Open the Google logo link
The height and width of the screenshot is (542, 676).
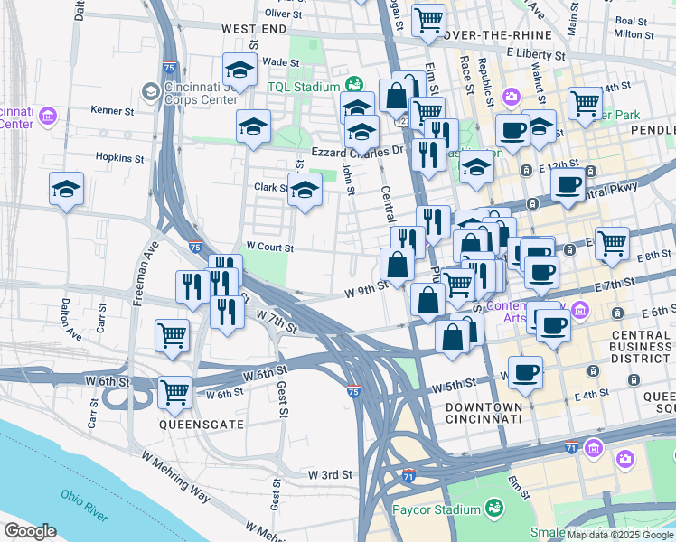30,531
